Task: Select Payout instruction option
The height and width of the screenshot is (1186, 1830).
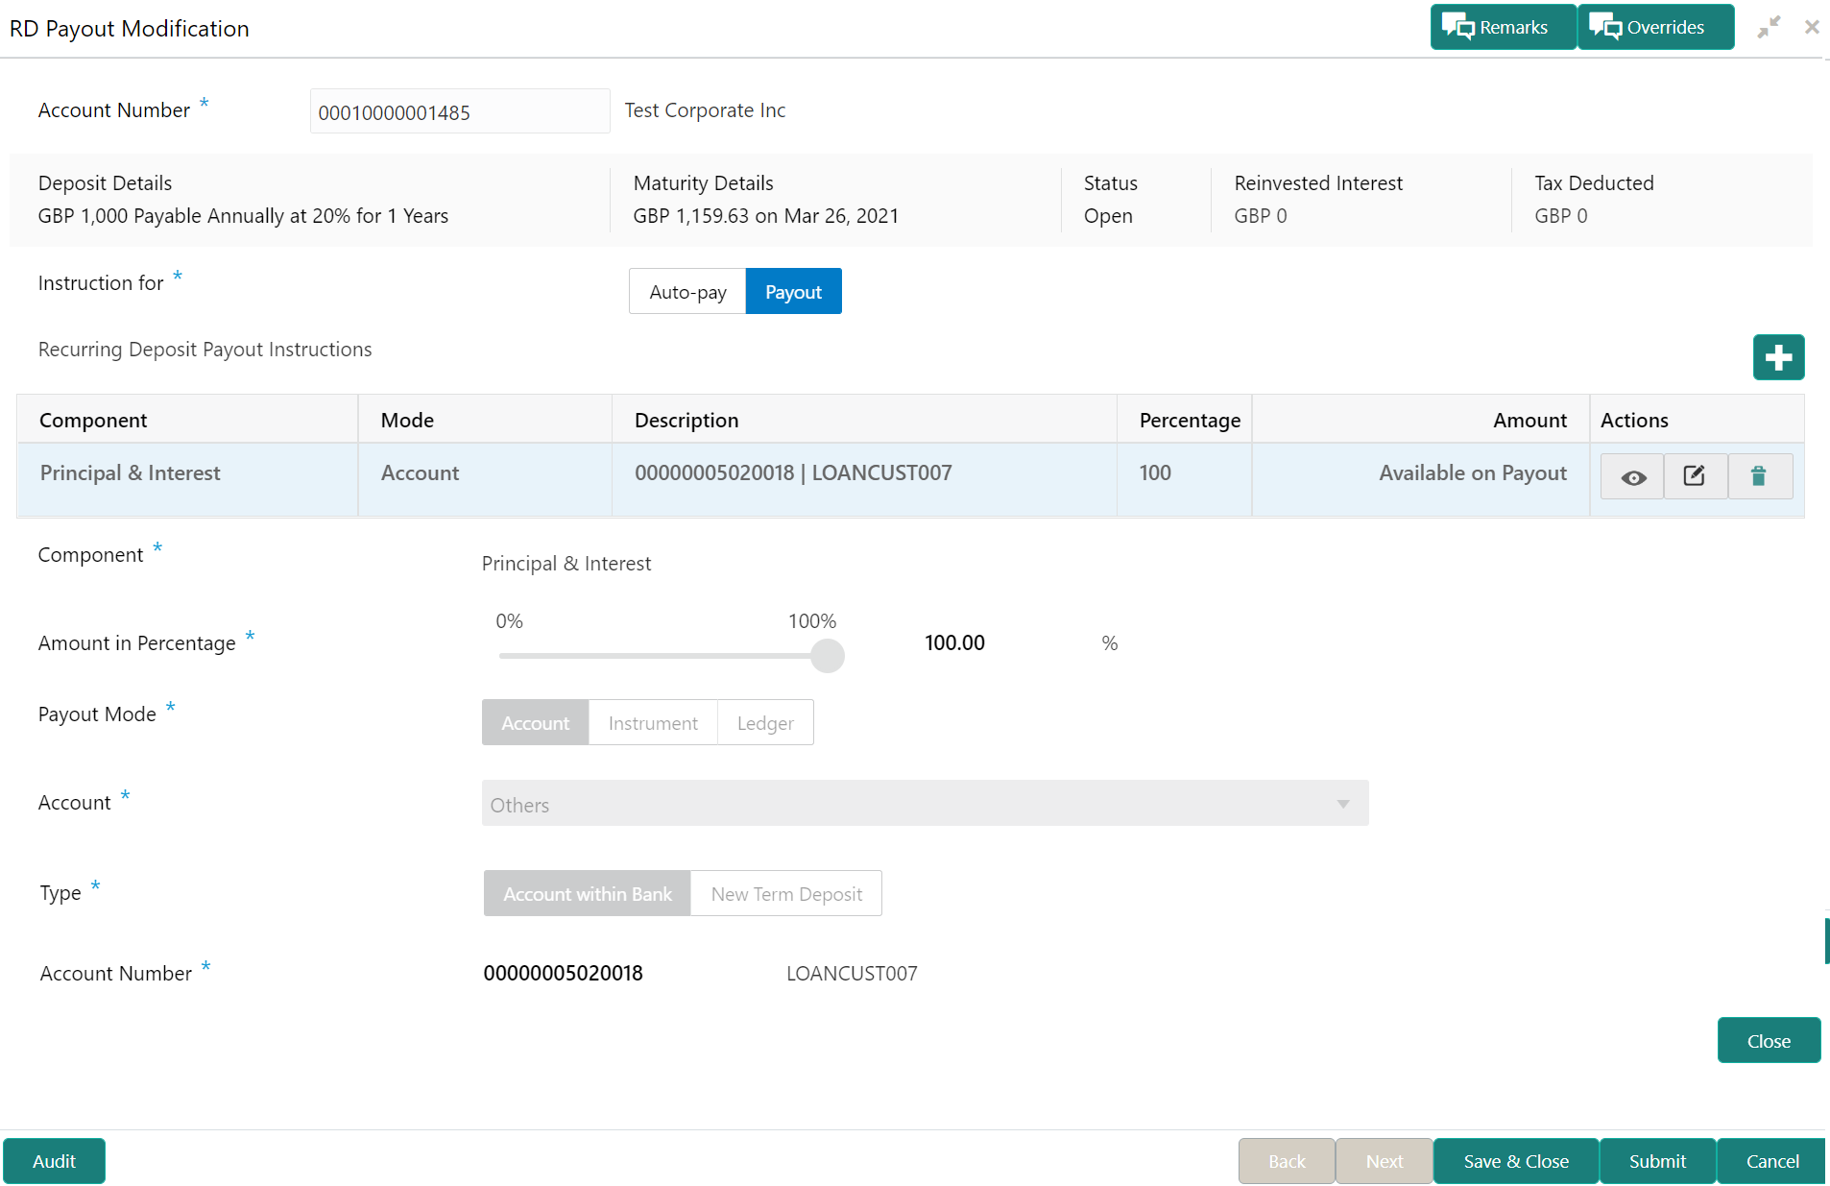Action: [793, 291]
